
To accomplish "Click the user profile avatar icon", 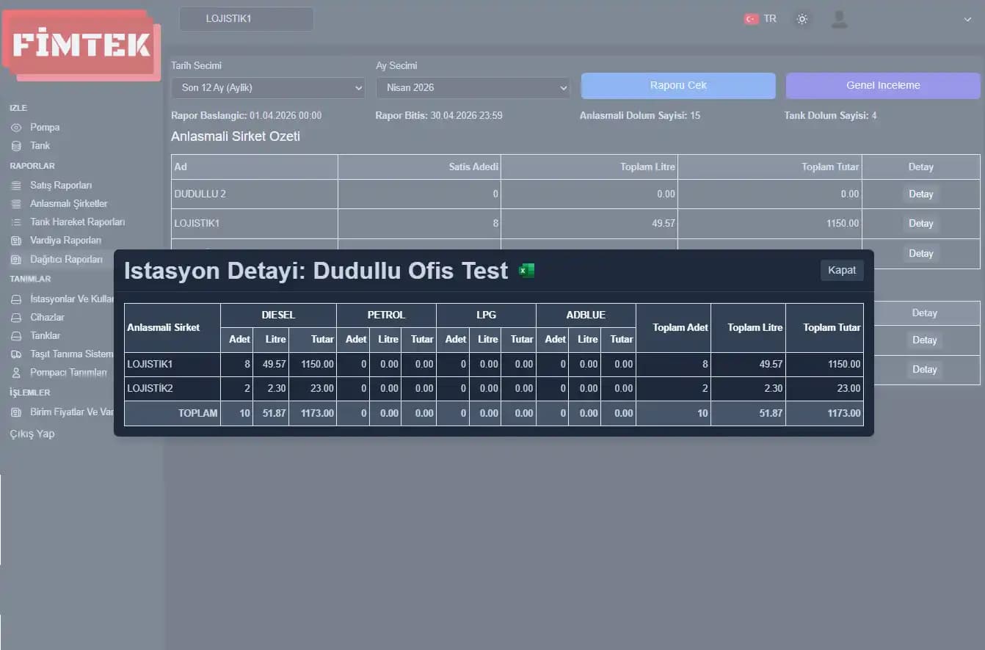I will pos(839,19).
